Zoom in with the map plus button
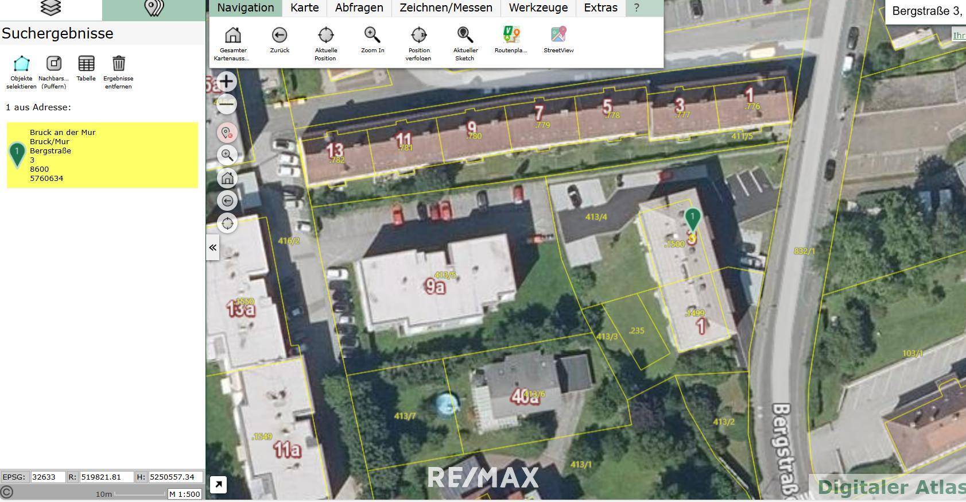This screenshot has height=502, width=966. coord(227,81)
